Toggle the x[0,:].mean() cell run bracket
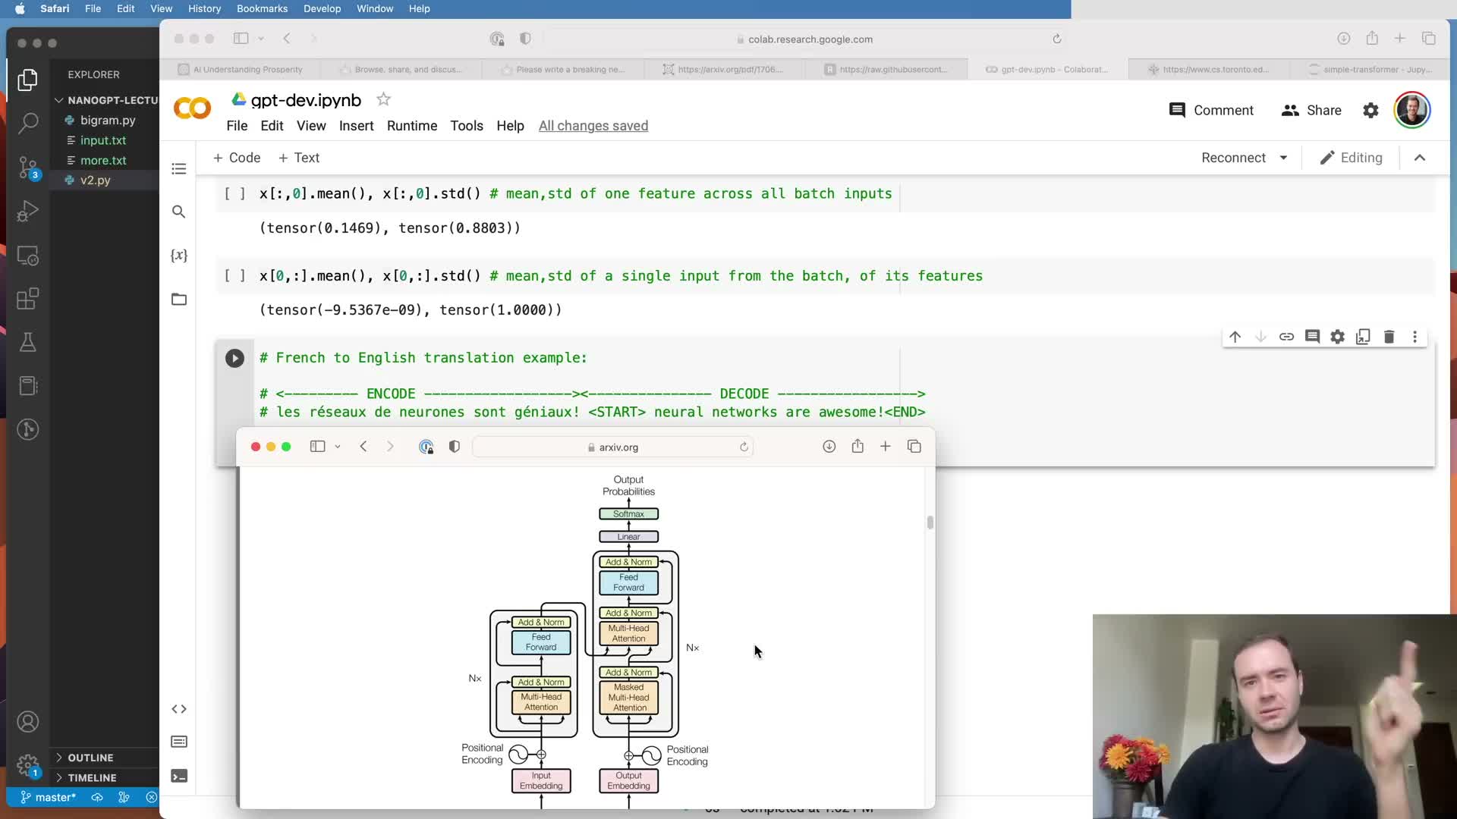 (x=234, y=276)
